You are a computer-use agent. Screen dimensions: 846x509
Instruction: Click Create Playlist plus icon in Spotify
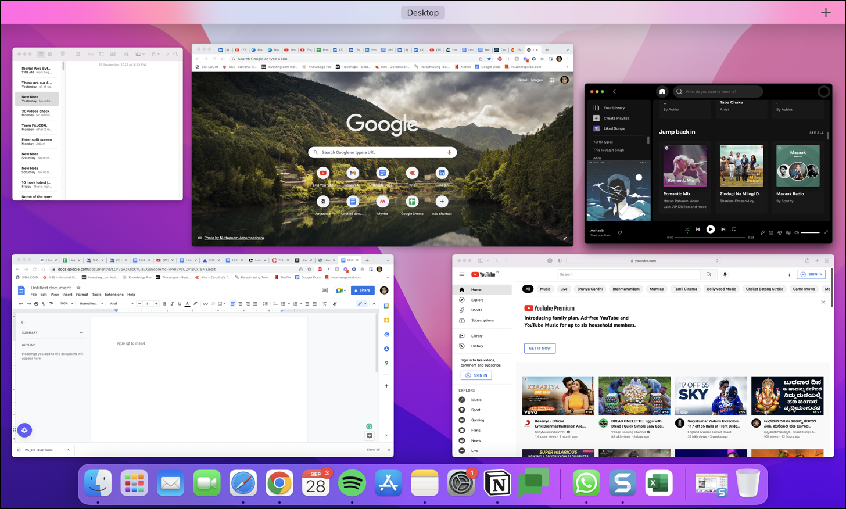pyautogui.click(x=596, y=118)
